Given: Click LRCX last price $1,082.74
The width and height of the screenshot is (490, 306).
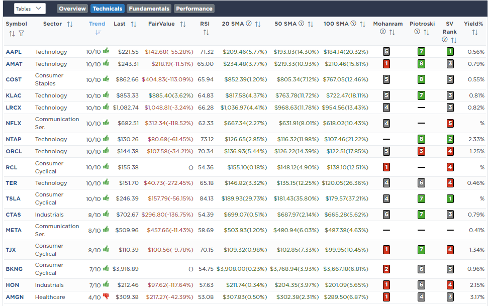Looking at the screenshot, I should coord(126,108).
